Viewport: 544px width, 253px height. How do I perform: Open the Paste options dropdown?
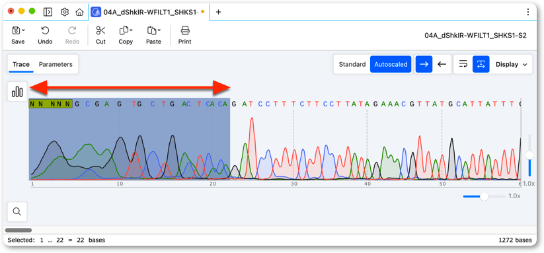pos(159,30)
